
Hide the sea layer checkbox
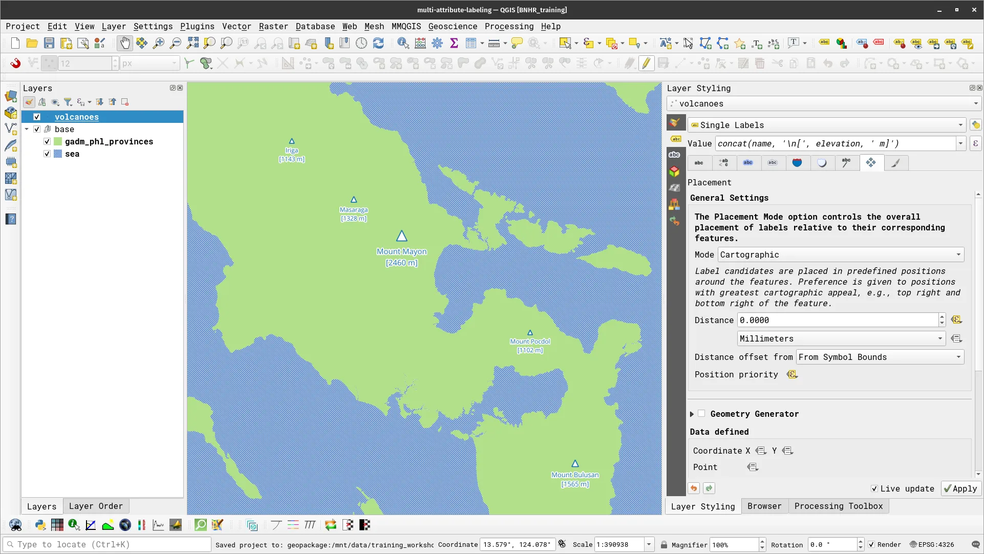coord(47,154)
